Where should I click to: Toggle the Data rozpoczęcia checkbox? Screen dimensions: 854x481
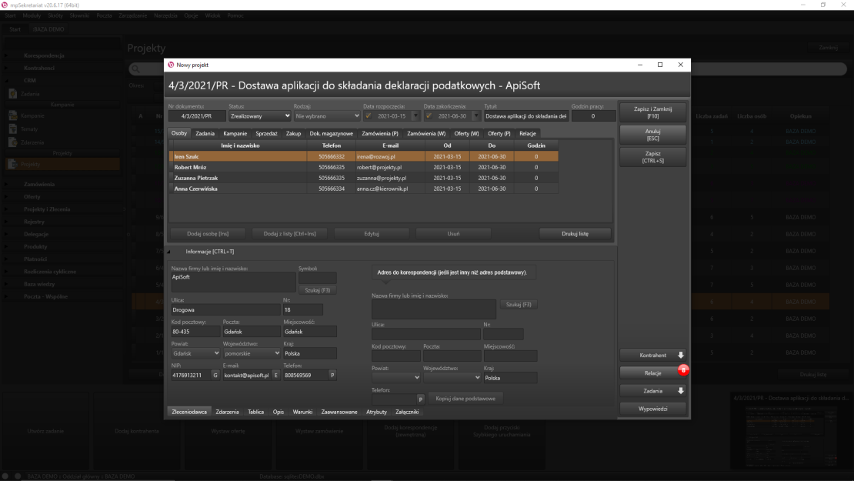pyautogui.click(x=369, y=116)
